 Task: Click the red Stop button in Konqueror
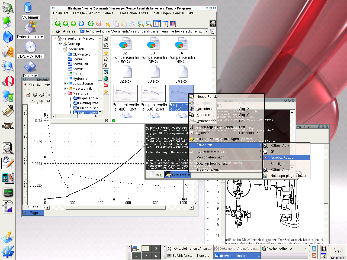click(x=99, y=24)
